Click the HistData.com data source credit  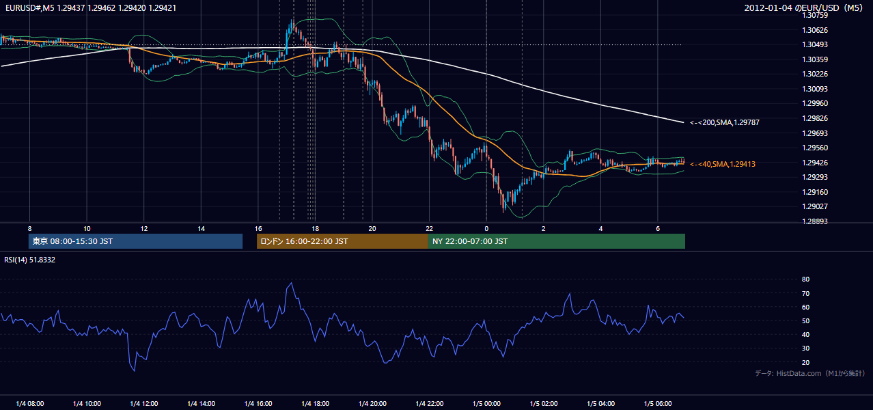pyautogui.click(x=809, y=373)
